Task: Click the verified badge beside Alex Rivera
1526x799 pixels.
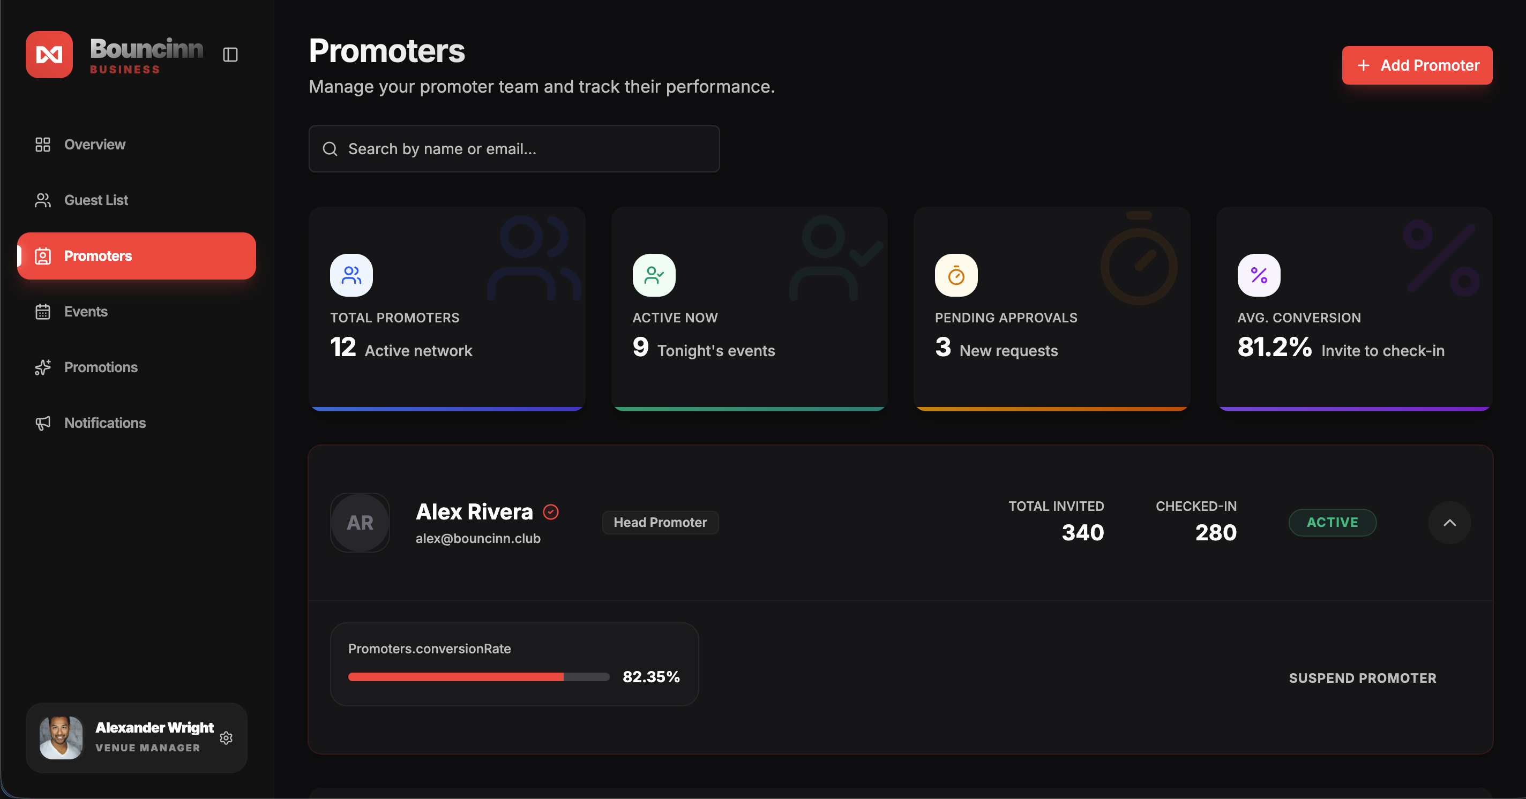Action: [x=550, y=512]
